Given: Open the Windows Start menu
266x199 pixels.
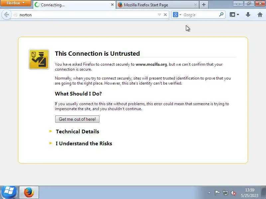Looking at the screenshot, I should (x=9, y=192).
